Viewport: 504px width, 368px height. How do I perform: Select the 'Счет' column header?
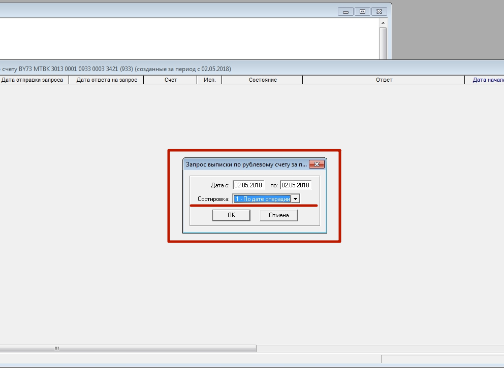tap(171, 80)
